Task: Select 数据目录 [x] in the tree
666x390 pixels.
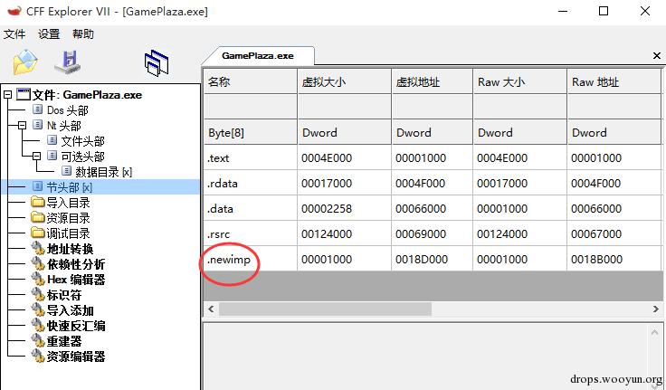Action: click(103, 172)
